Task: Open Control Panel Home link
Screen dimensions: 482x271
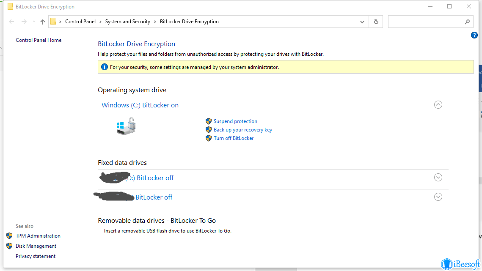Action: click(x=39, y=40)
